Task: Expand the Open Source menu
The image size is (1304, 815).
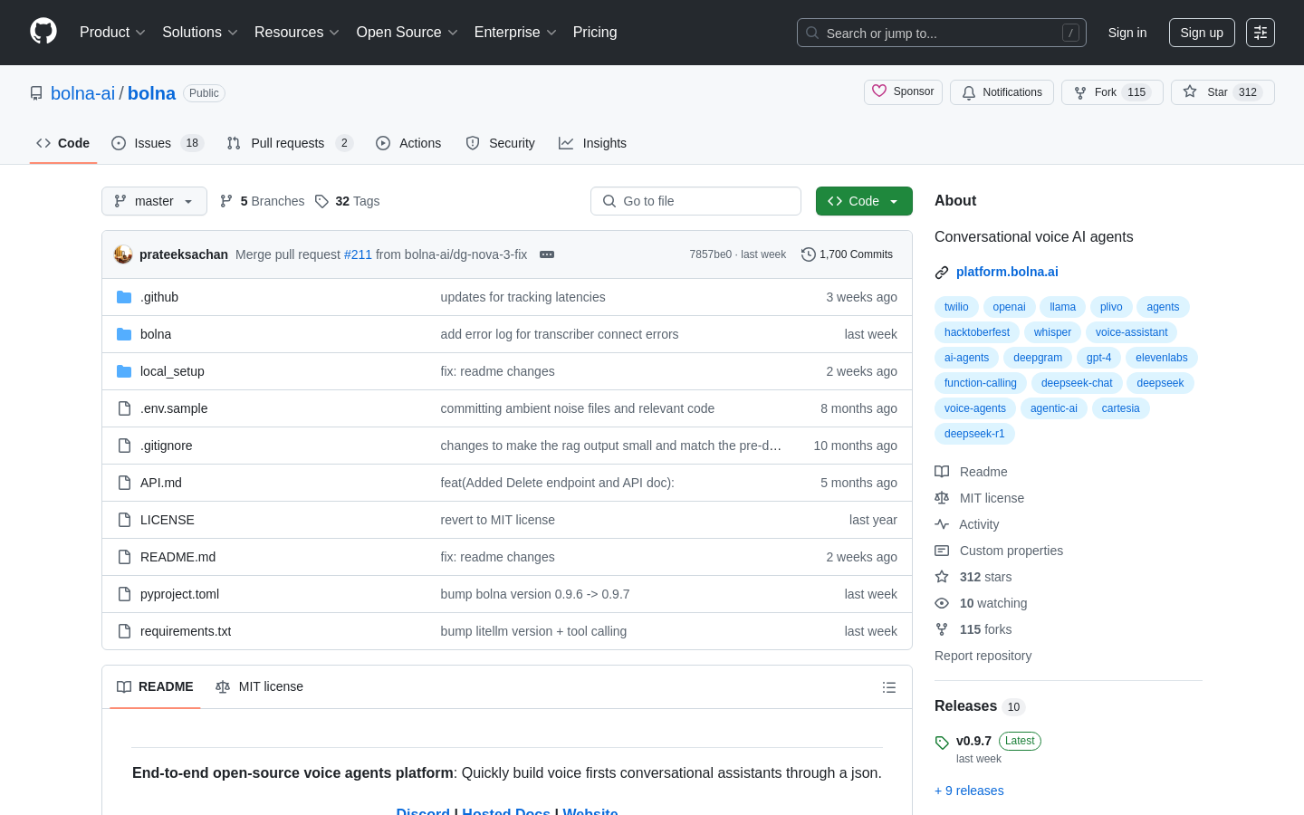Action: 407,33
